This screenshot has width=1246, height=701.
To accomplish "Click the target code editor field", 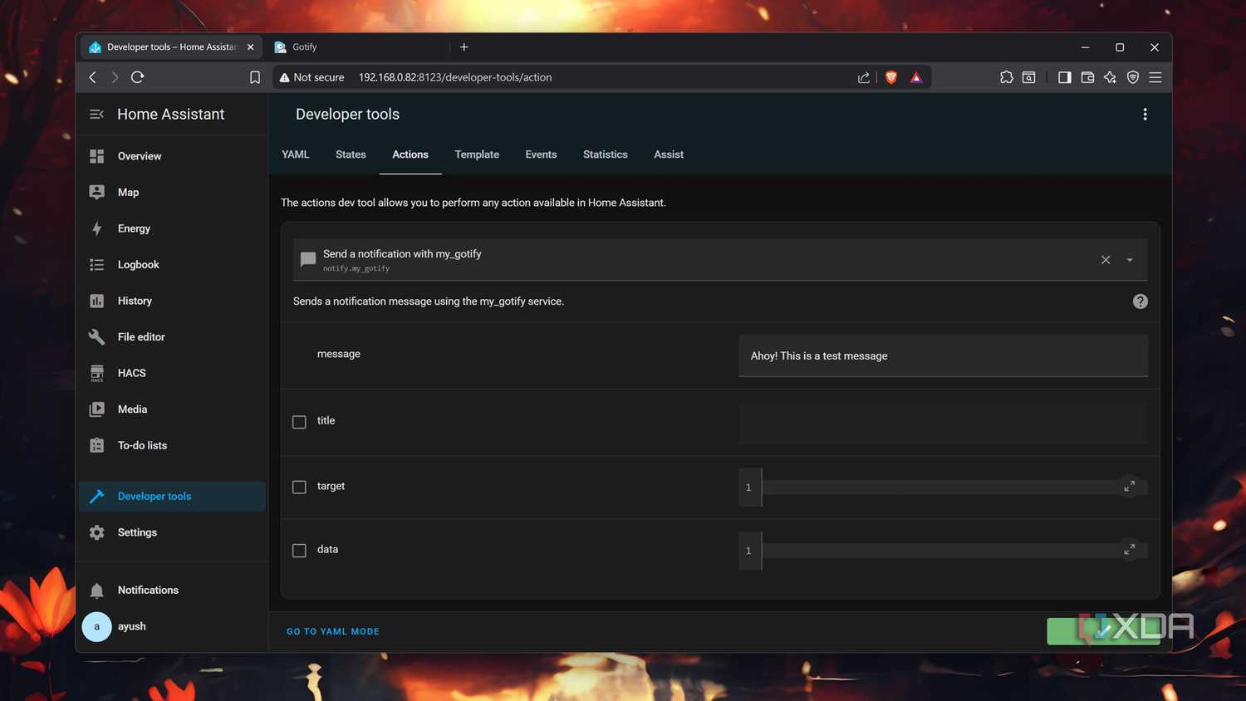I will click(x=943, y=487).
